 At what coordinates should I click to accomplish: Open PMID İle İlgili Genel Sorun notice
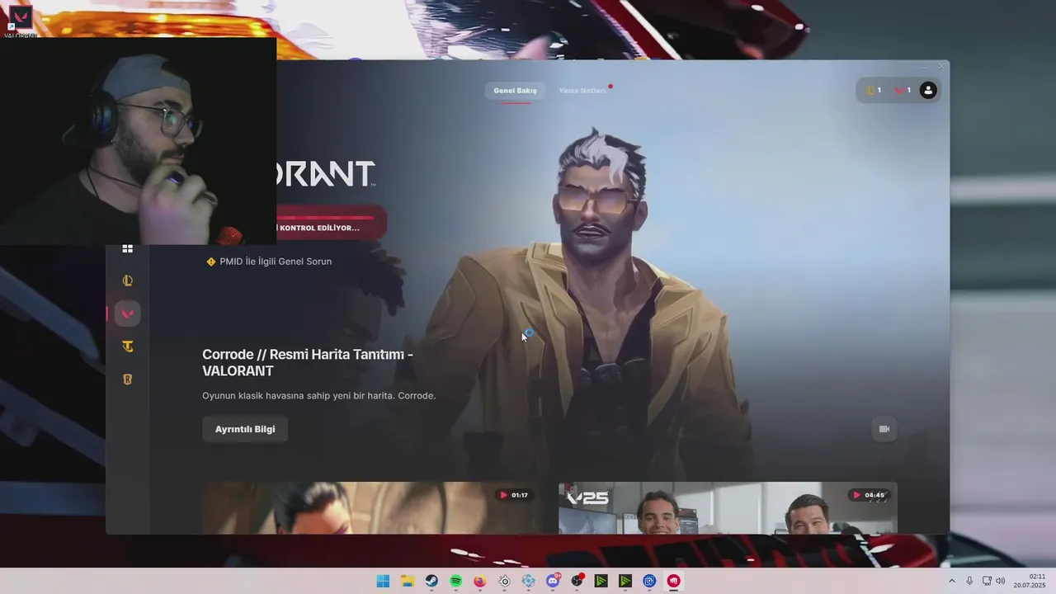[276, 262]
